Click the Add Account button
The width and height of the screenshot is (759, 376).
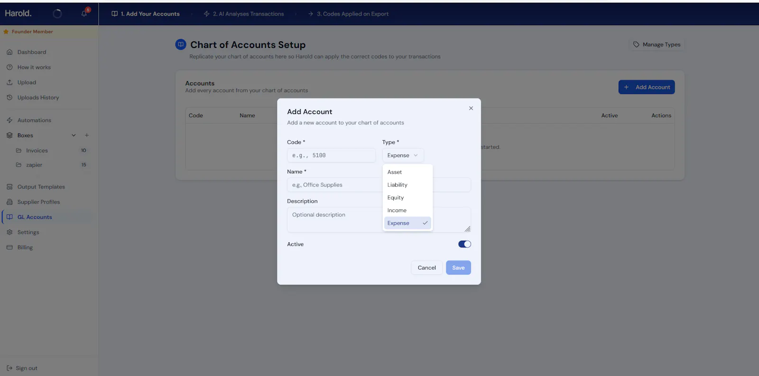coord(647,87)
